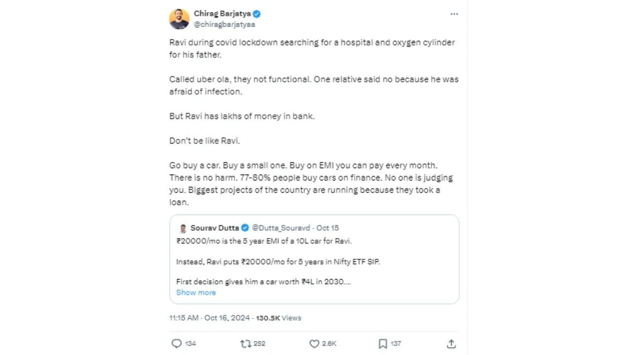
Task: Click the repost icon
Action: point(245,343)
